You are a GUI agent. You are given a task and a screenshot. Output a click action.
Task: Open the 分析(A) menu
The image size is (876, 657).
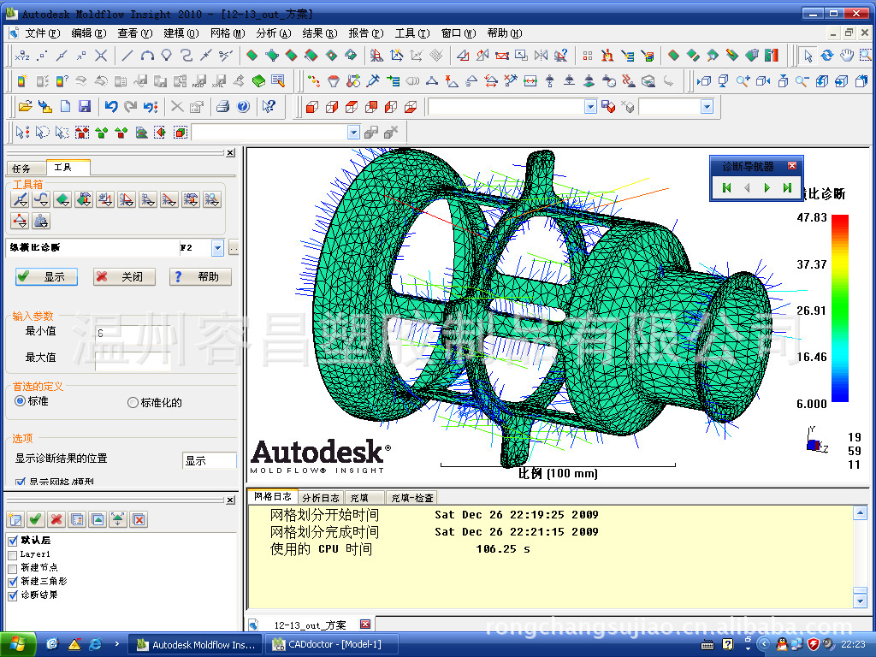(274, 33)
